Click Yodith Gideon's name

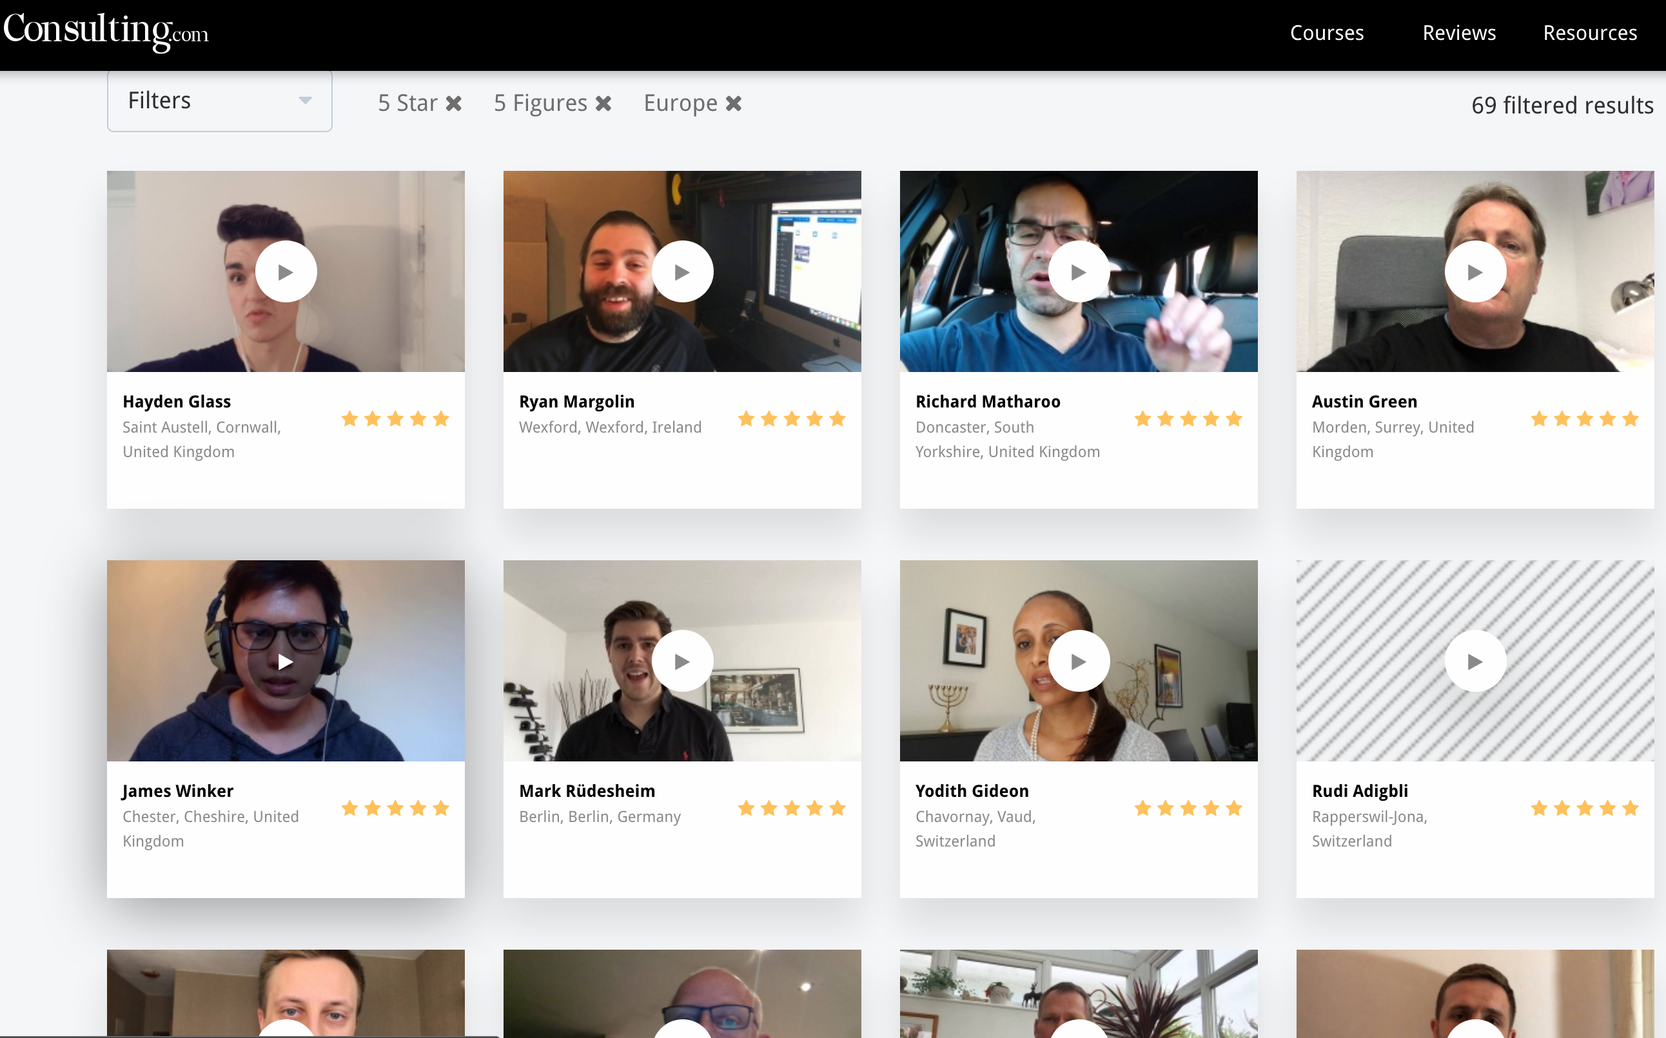[972, 791]
